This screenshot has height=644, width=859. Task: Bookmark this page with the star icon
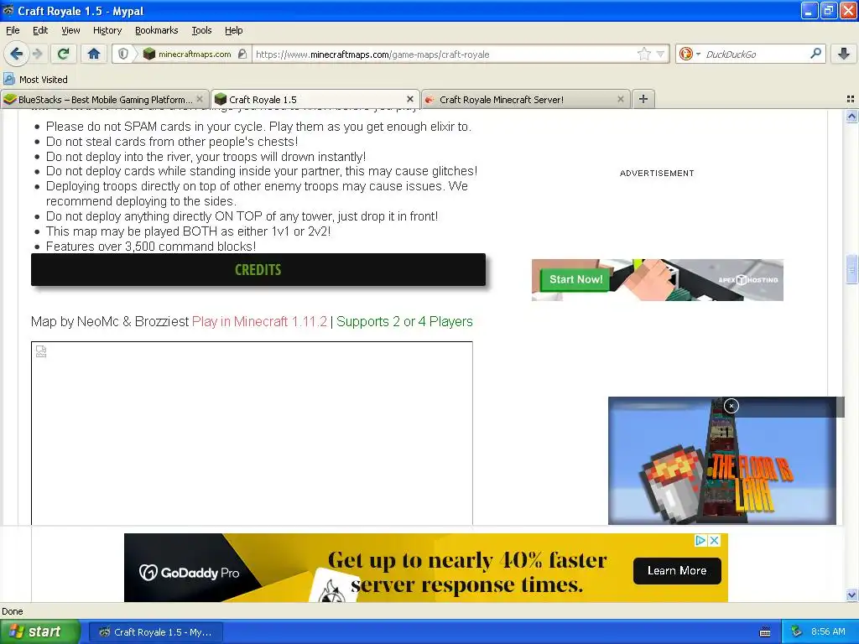(644, 54)
